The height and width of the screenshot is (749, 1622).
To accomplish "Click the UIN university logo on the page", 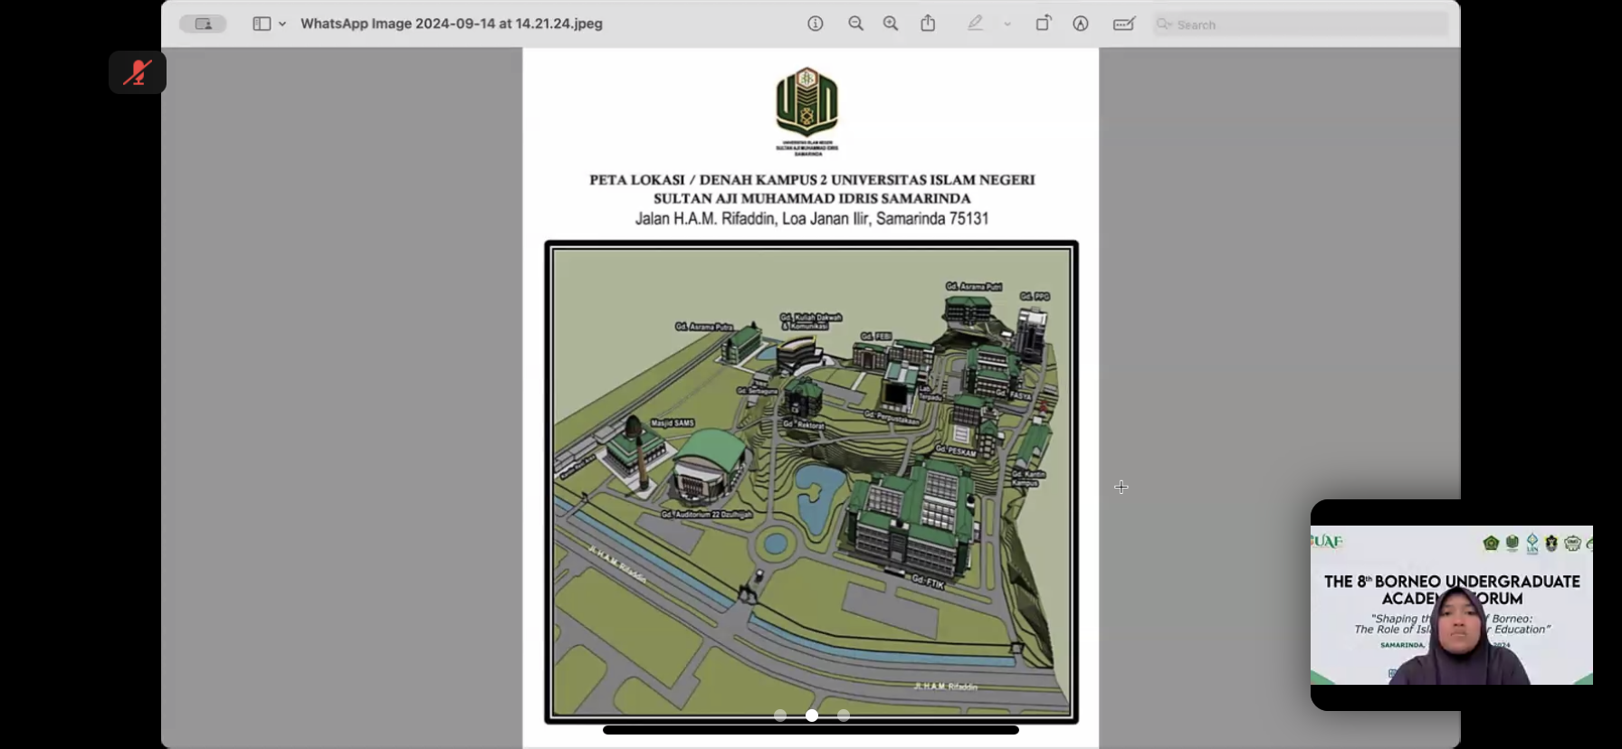I will (806, 111).
